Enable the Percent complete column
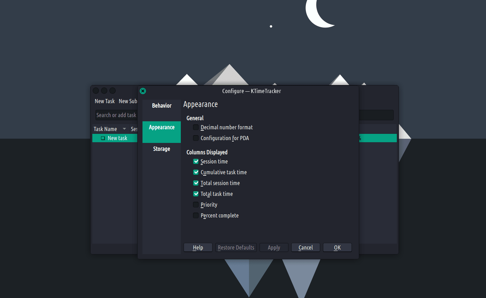This screenshot has height=298, width=486. (x=196, y=216)
